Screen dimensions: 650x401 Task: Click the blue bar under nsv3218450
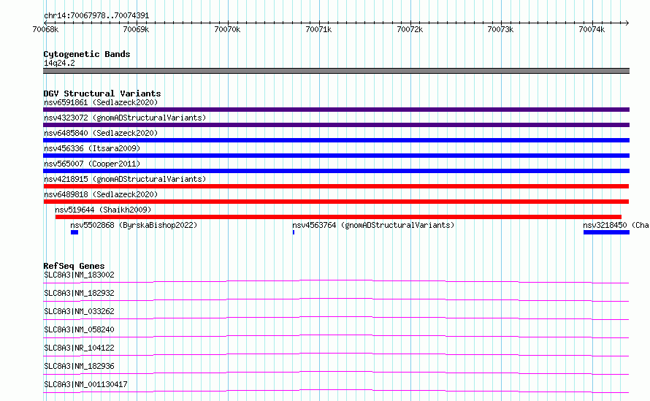click(606, 232)
